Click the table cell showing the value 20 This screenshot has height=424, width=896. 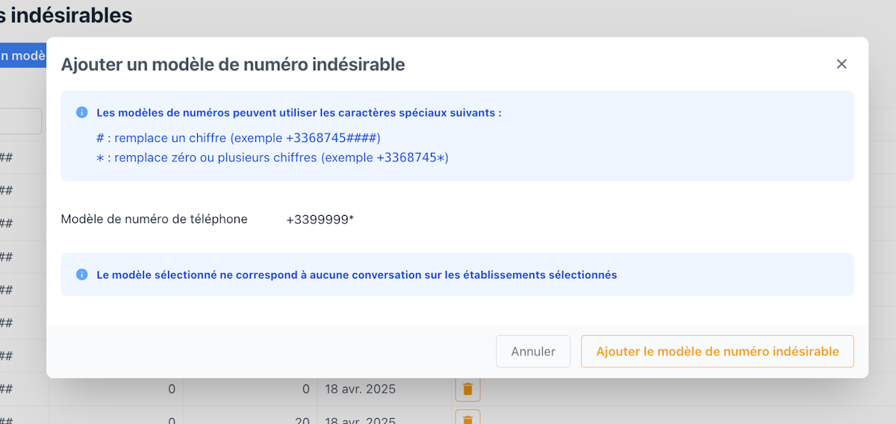pyautogui.click(x=302, y=420)
